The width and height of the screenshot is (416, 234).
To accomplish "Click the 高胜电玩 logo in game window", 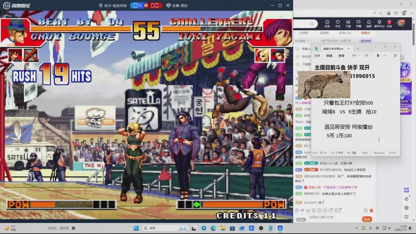I will click(16, 5).
